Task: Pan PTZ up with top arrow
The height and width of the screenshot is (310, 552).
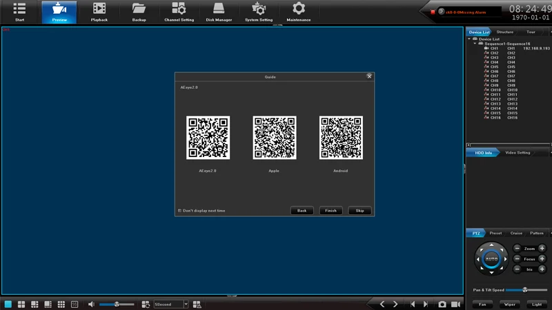Action: (x=491, y=245)
